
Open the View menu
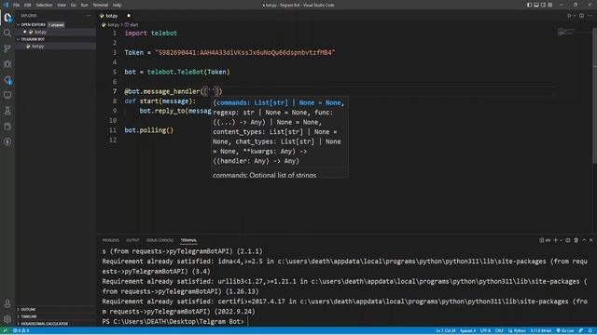62,5
